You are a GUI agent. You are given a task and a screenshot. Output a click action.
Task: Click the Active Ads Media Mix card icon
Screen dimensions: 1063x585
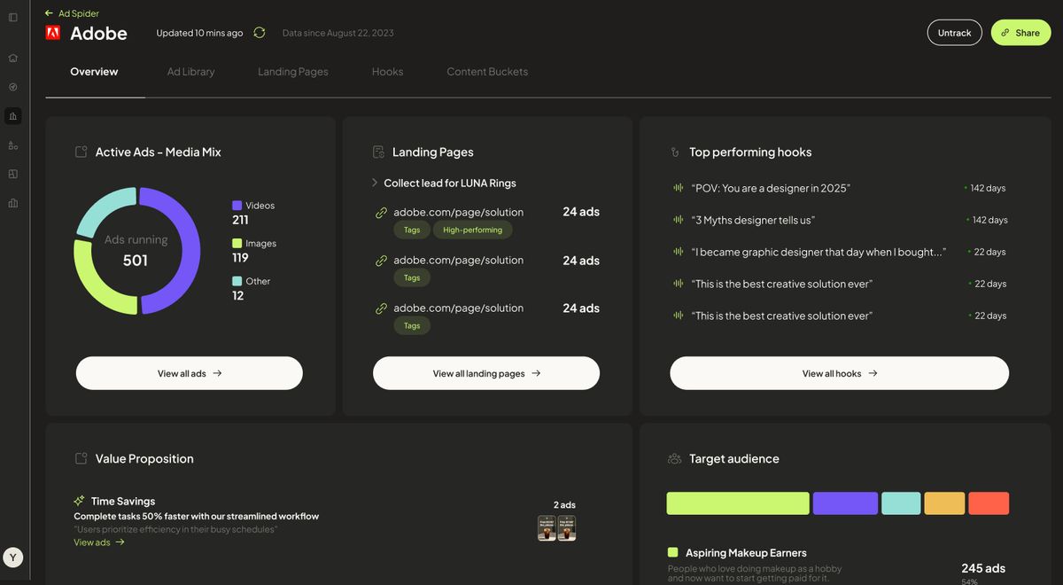click(x=81, y=152)
